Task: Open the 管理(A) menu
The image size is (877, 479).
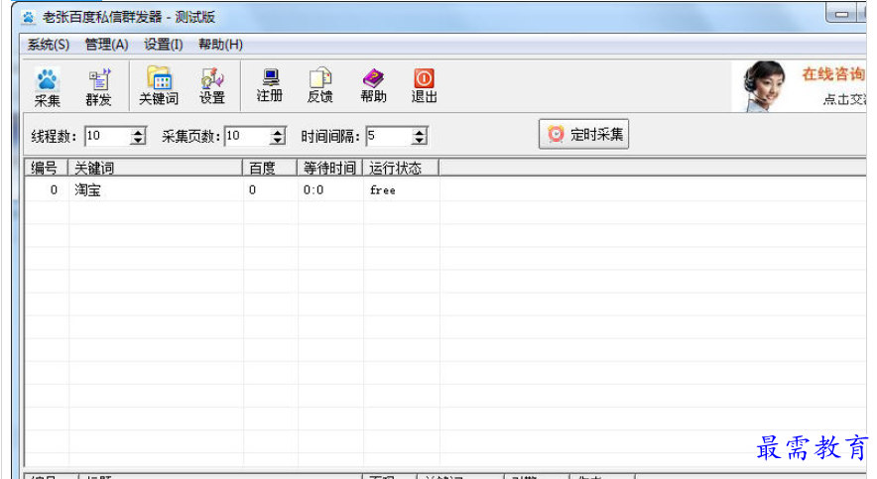Action: click(x=106, y=45)
